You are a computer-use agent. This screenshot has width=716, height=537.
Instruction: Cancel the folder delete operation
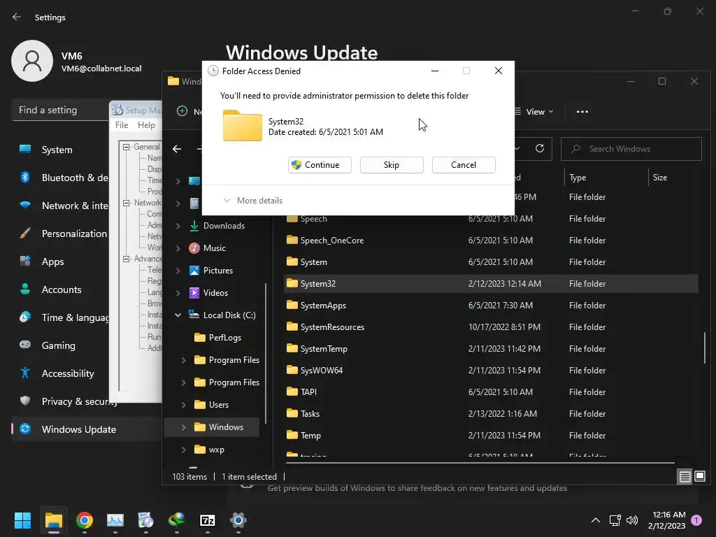pyautogui.click(x=464, y=165)
